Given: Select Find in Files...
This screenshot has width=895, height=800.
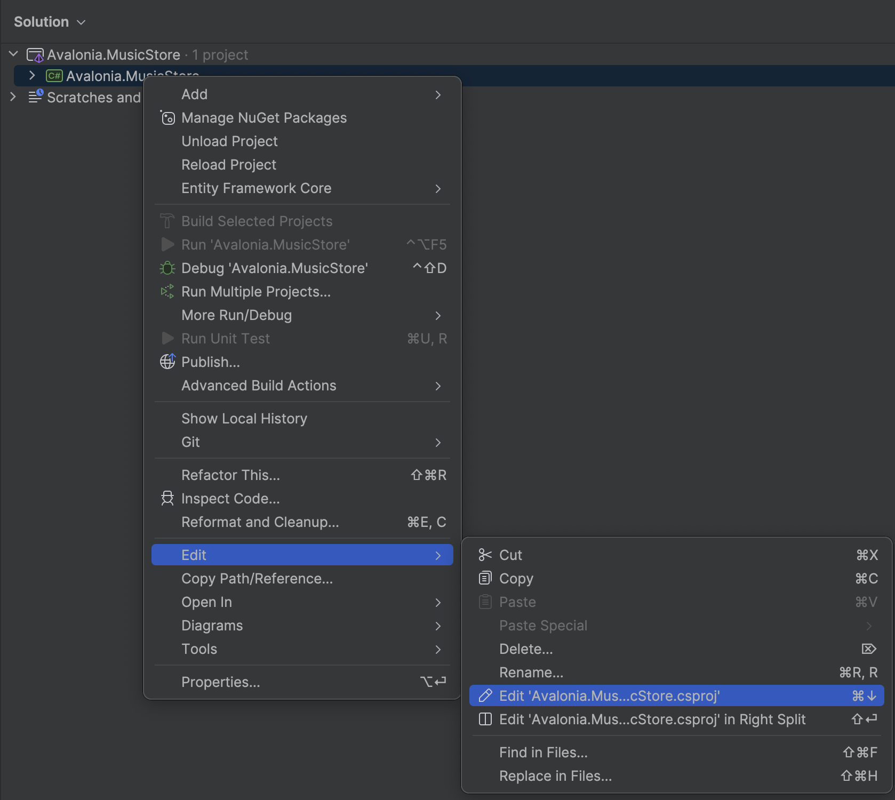Looking at the screenshot, I should [677, 753].
